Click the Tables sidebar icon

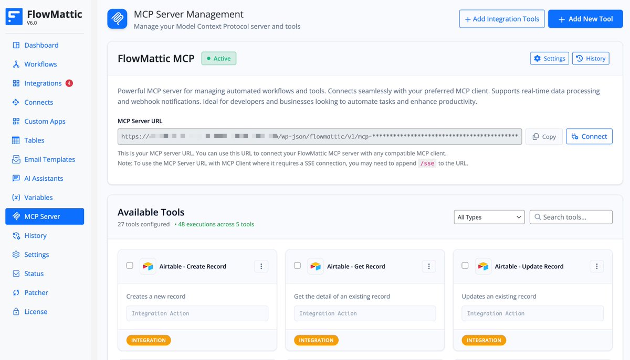point(16,140)
